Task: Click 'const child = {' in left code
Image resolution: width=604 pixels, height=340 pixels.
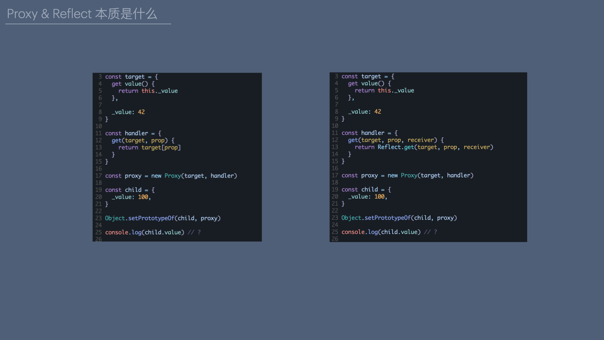Action: 130,190
